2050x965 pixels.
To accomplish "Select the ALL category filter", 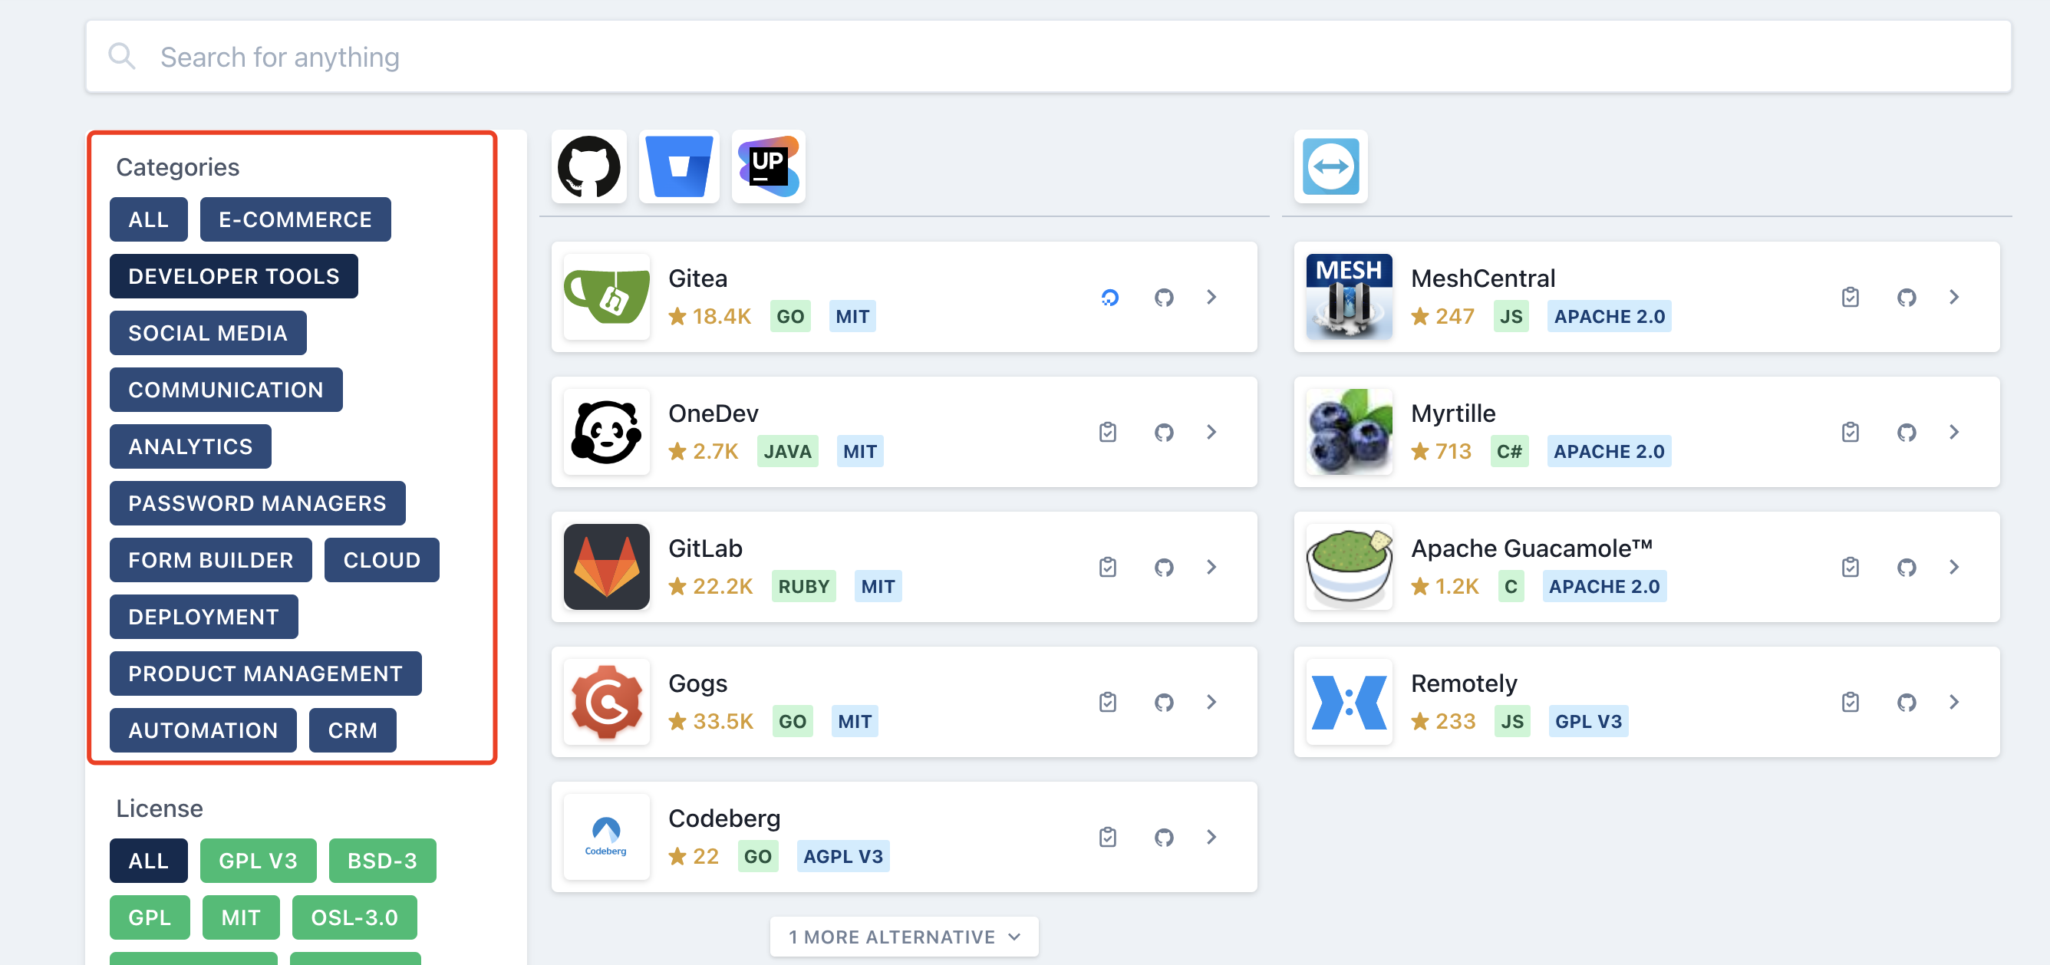I will [149, 219].
